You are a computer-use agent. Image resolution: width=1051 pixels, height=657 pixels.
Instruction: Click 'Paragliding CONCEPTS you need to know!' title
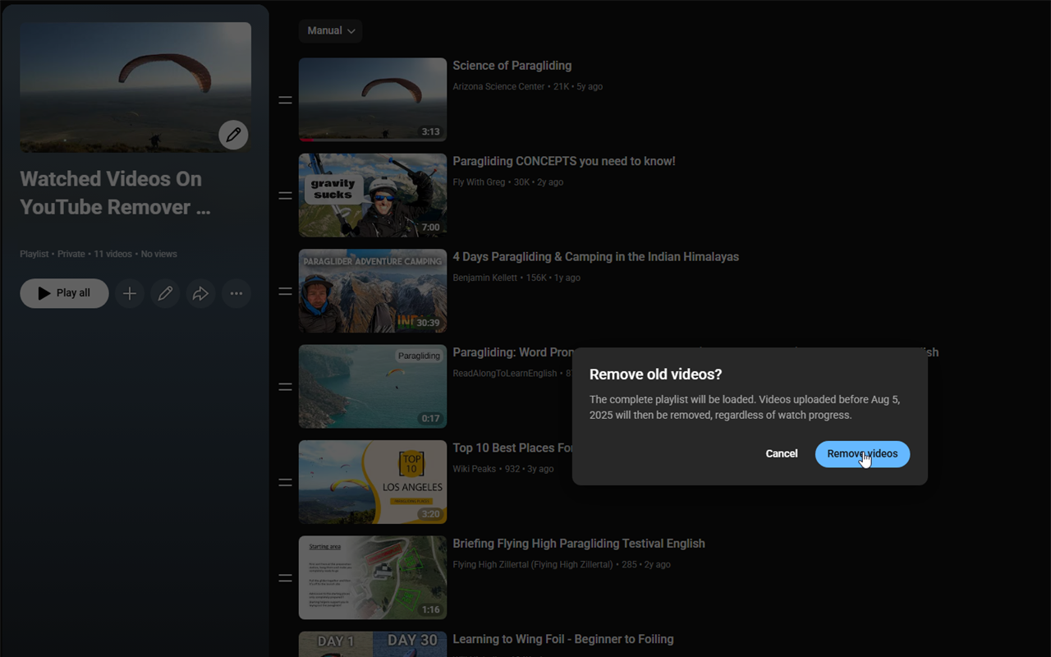(x=564, y=161)
